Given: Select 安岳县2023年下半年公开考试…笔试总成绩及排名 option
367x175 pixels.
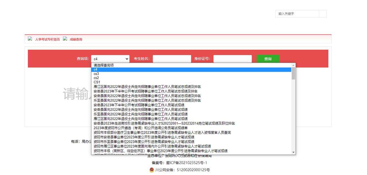Looking at the screenshot, I should pos(191,91).
